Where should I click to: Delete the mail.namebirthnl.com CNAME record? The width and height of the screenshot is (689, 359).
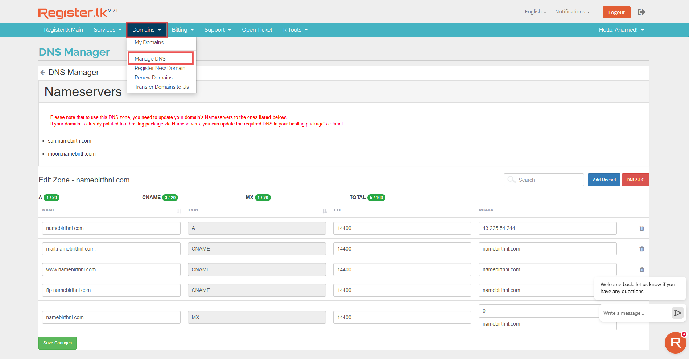tap(641, 249)
